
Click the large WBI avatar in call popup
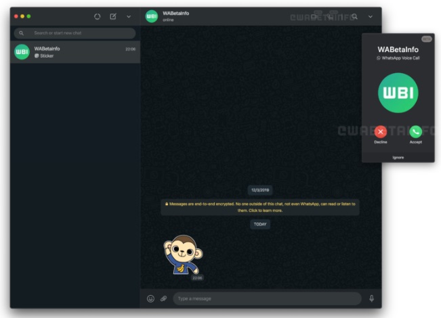pos(398,93)
